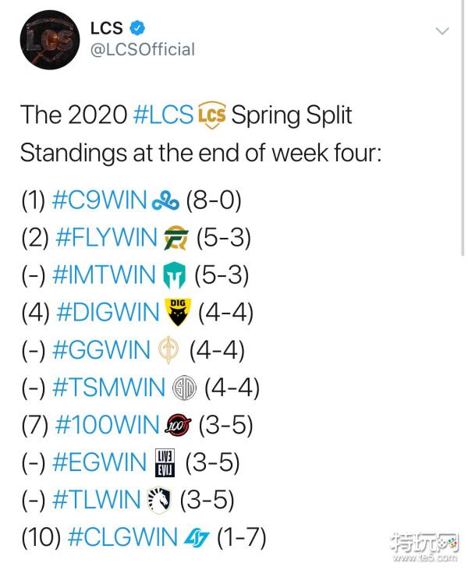
Task: Click the Golden Guardians logo icon
Action: pyautogui.click(x=168, y=351)
